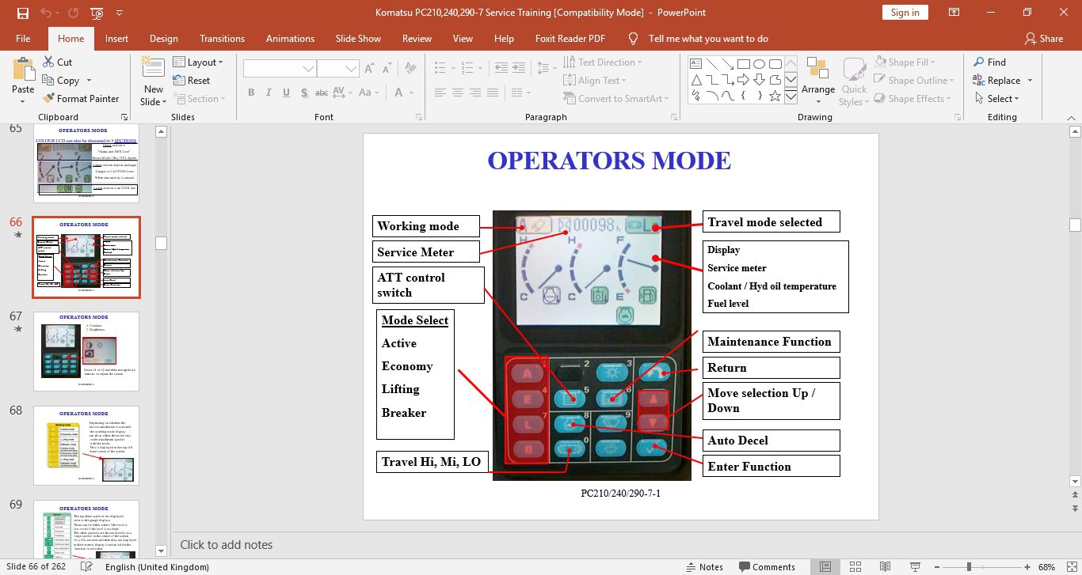
Task: Switch to Reading View icon
Action: pyautogui.click(x=886, y=567)
